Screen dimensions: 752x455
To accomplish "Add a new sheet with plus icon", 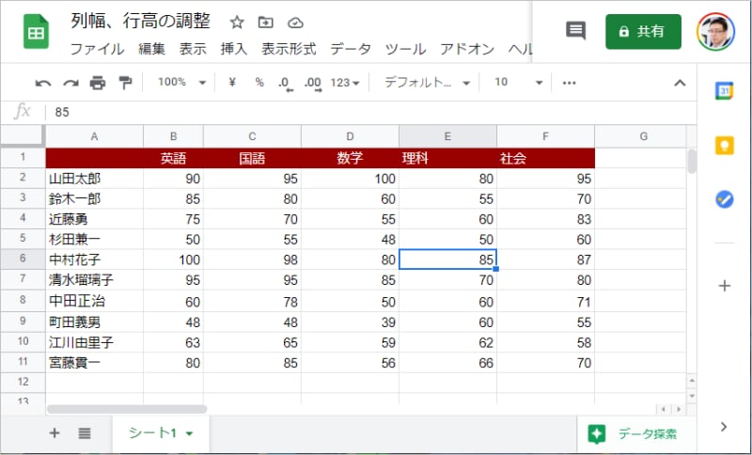I will tap(55, 433).
